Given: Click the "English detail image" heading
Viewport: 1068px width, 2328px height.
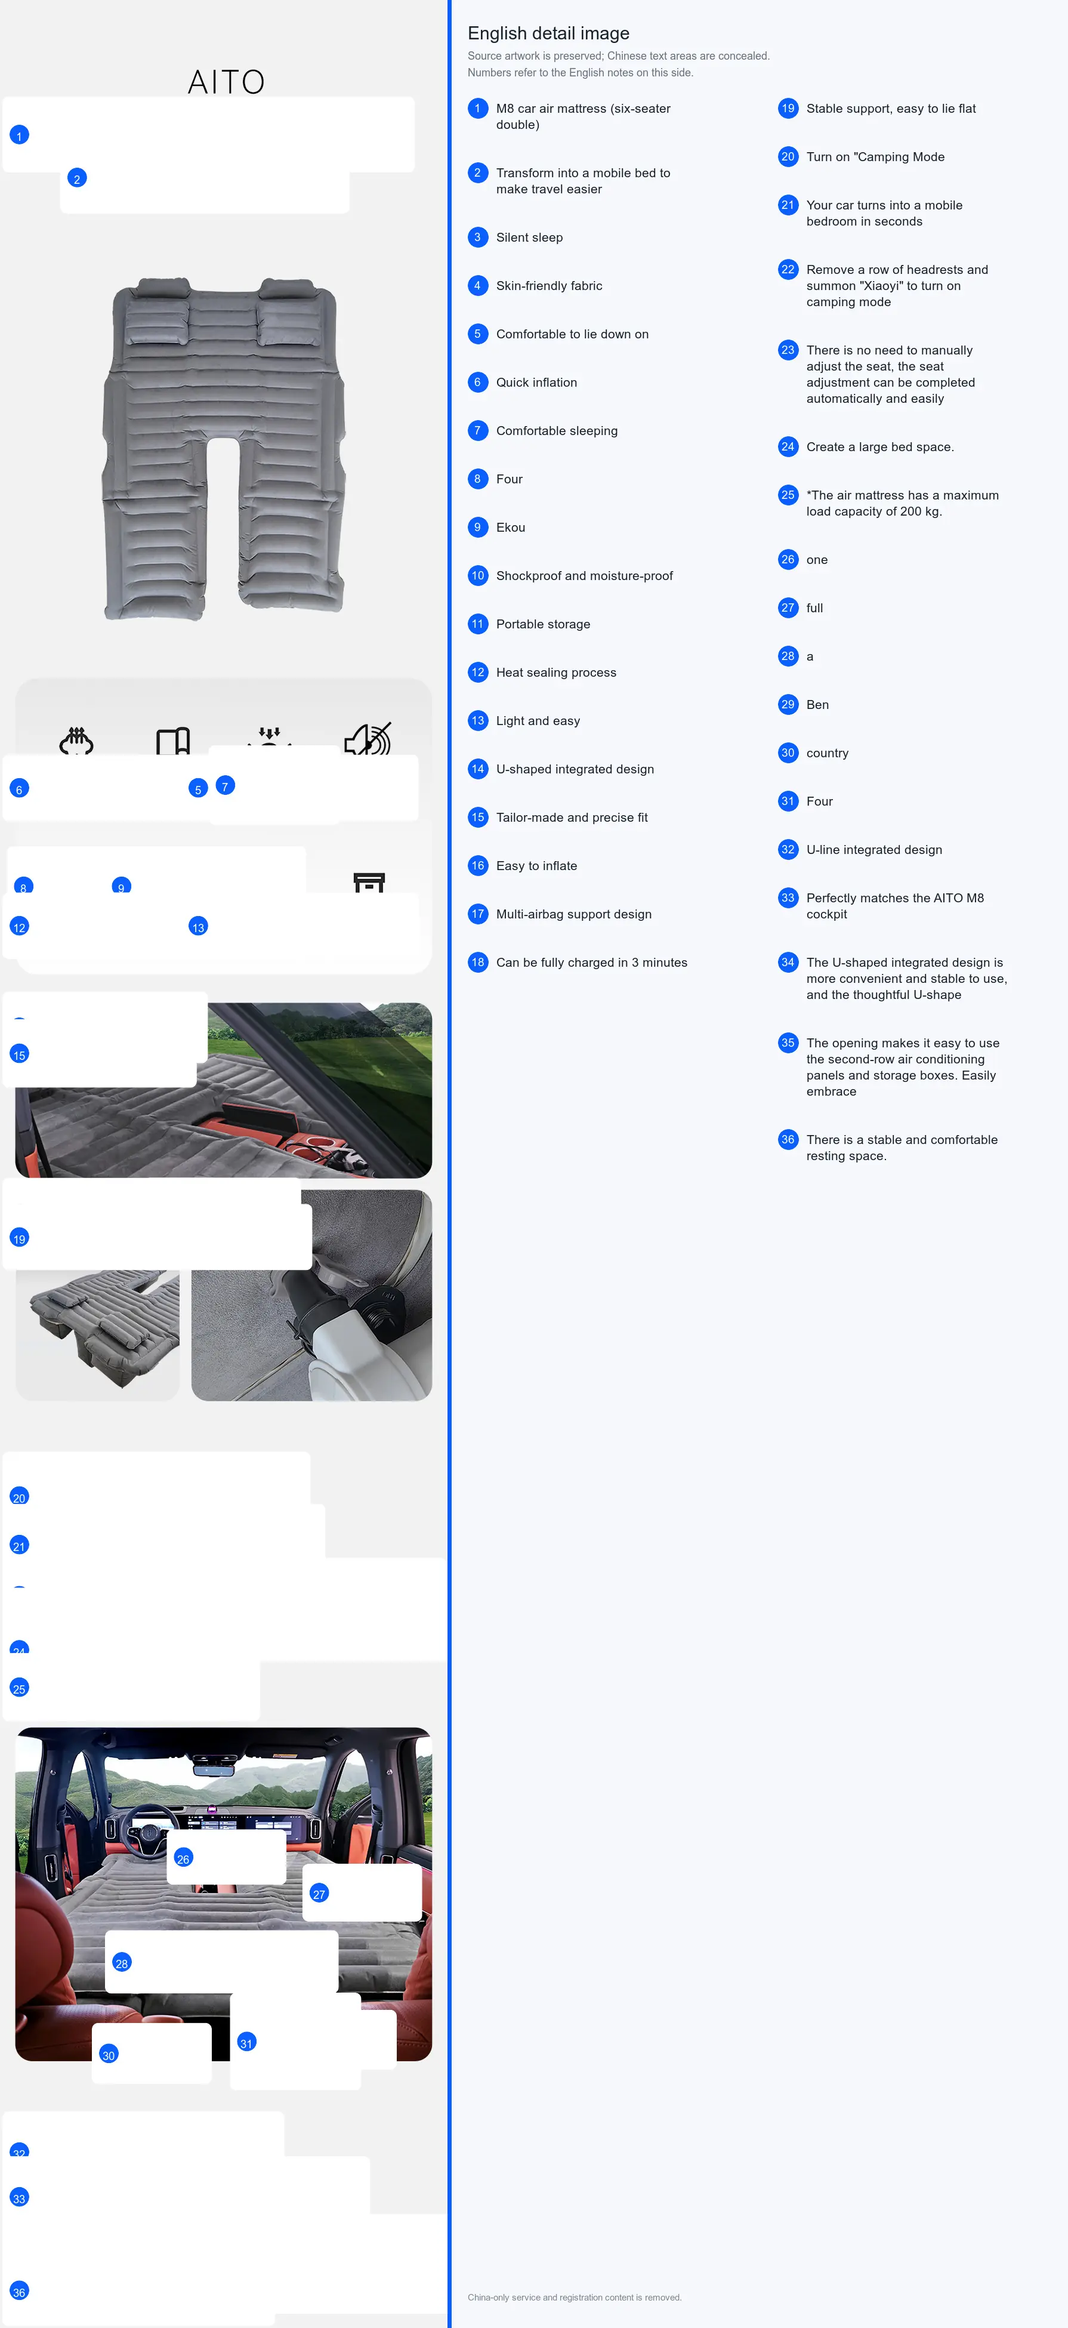Looking at the screenshot, I should point(548,33).
